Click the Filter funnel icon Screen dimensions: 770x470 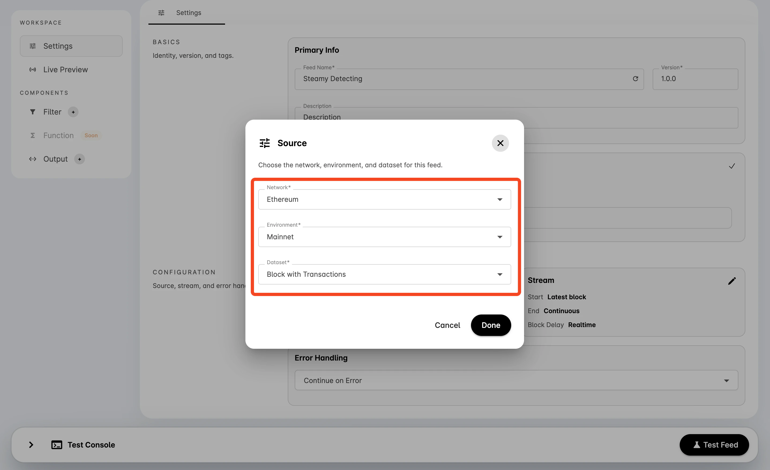(32, 112)
